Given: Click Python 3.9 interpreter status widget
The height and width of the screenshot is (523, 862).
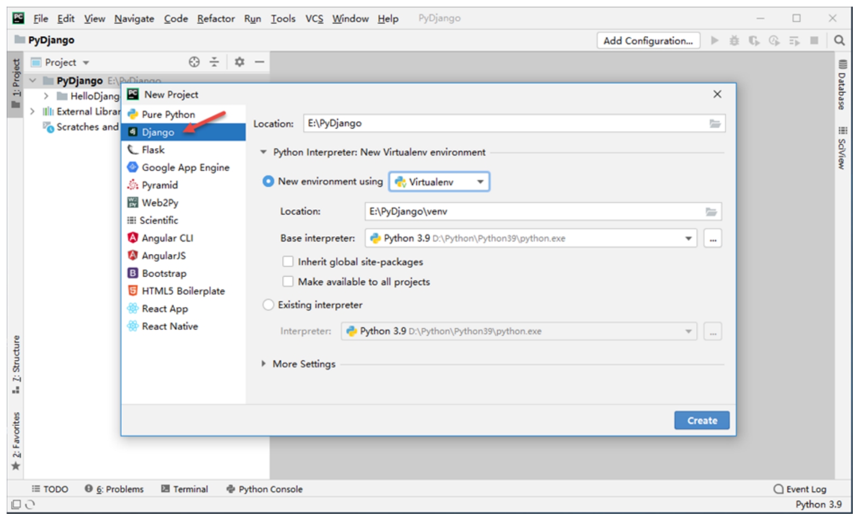Looking at the screenshot, I should (x=818, y=505).
